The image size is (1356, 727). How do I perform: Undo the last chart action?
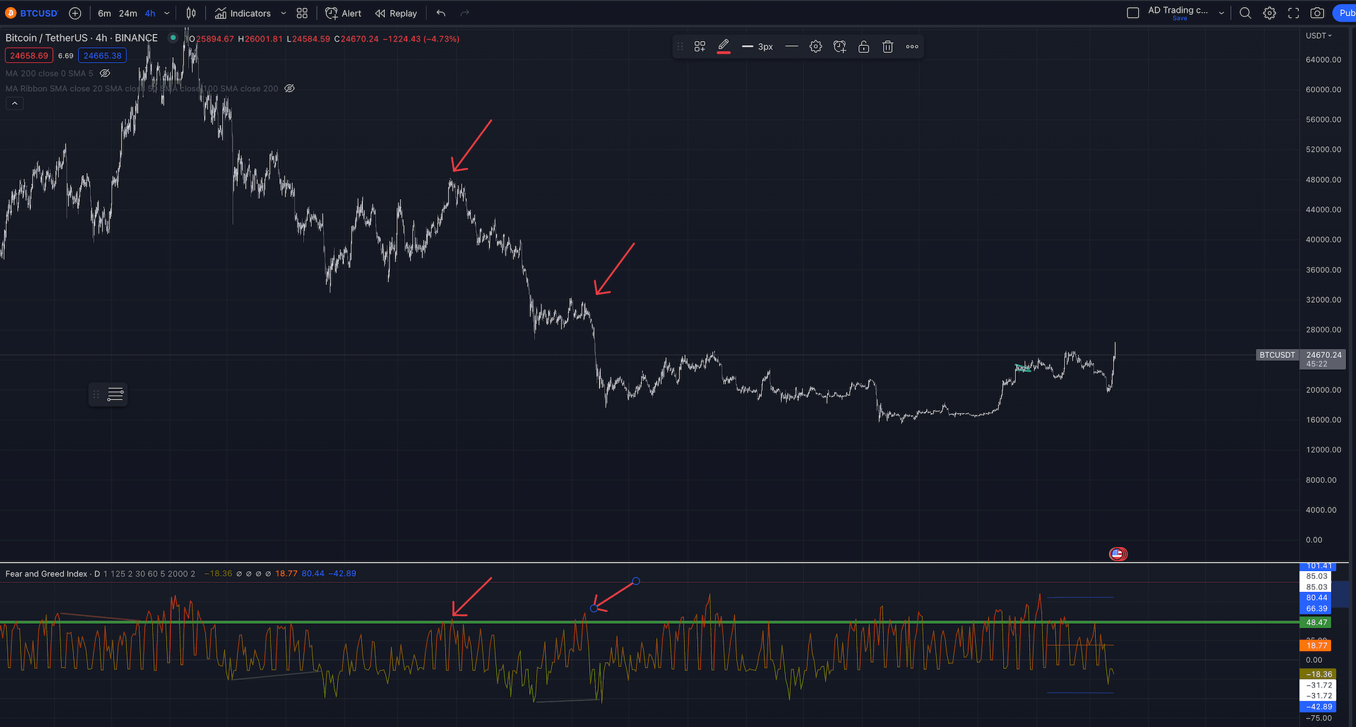(x=441, y=13)
